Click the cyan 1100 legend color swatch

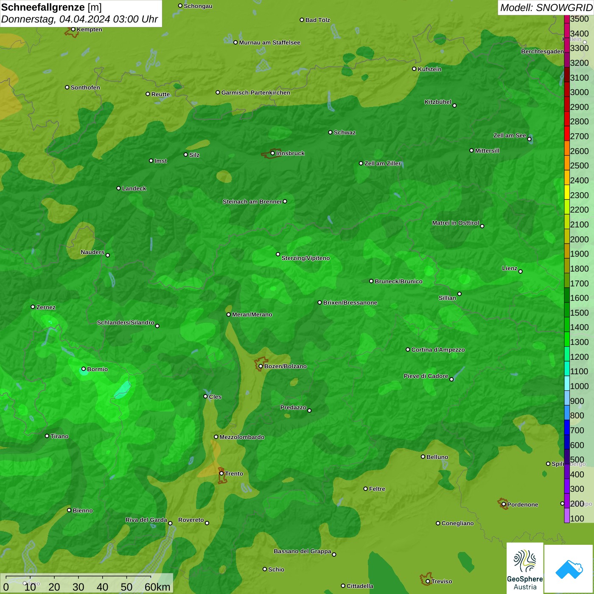pyautogui.click(x=567, y=368)
